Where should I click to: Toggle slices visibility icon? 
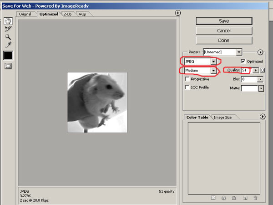8,66
